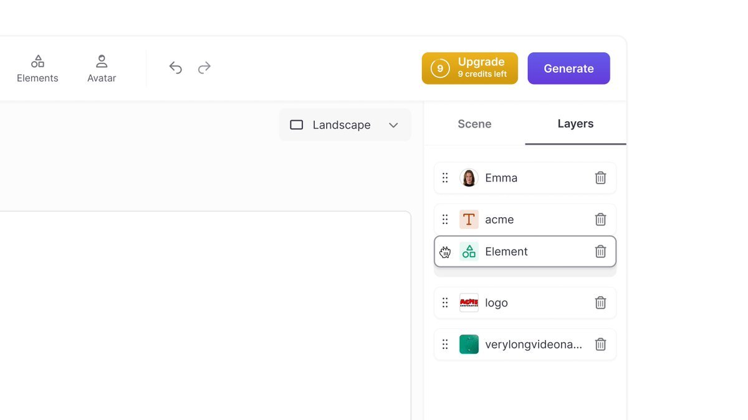Open the Elements tool
The width and height of the screenshot is (748, 420).
point(37,68)
